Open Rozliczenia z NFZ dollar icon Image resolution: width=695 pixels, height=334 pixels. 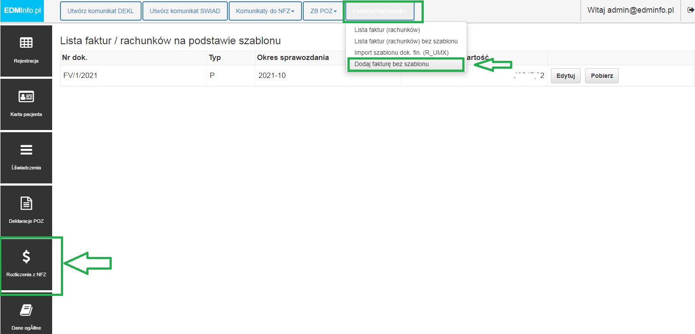point(26,257)
